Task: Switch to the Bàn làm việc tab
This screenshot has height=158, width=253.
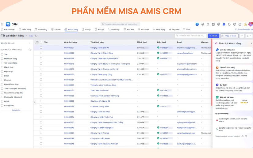Action: 8,29
